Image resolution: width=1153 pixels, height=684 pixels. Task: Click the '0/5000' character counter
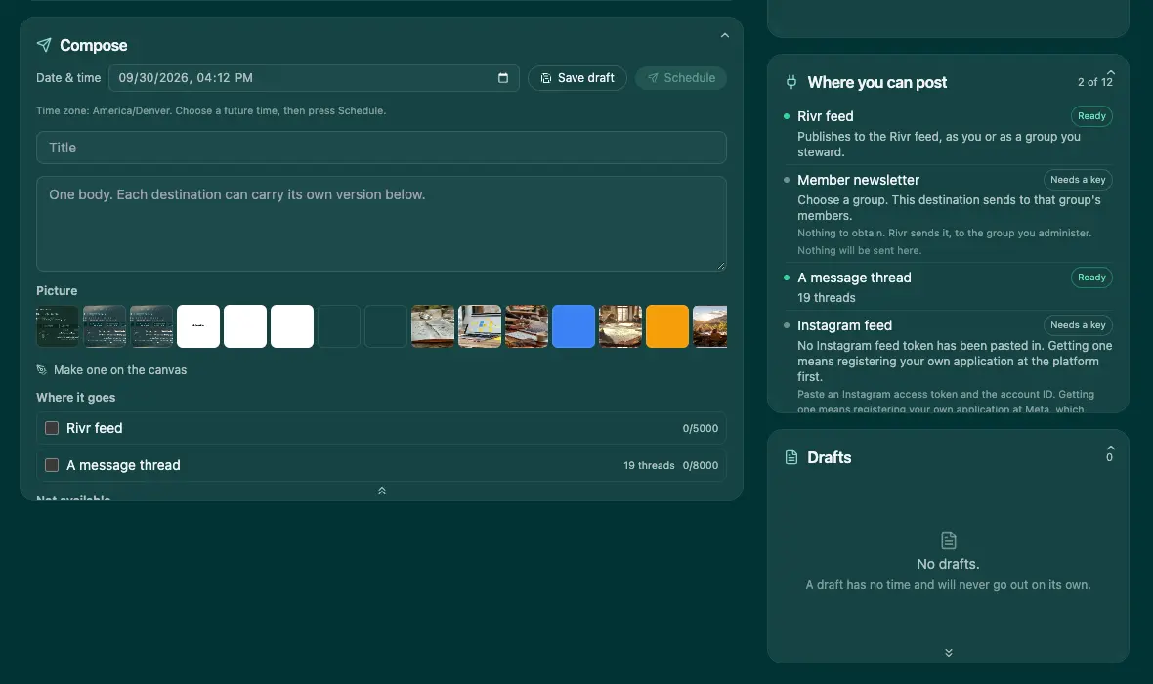700,428
